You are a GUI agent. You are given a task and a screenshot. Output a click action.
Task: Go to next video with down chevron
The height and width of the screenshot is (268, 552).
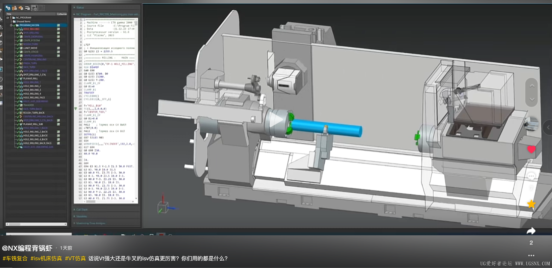click(x=532, y=99)
